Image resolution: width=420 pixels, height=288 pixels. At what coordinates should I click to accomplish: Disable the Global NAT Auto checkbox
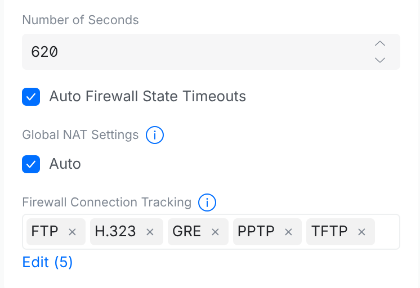(x=31, y=164)
